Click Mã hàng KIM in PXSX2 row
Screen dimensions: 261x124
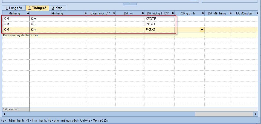(16, 30)
